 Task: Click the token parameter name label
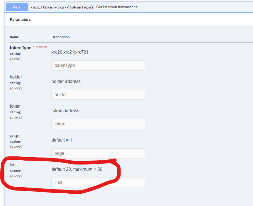point(15,106)
